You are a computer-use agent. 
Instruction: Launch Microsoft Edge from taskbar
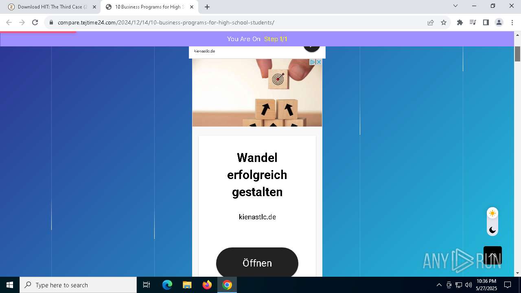tap(167, 285)
